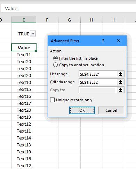The height and width of the screenshot is (169, 136).
Task: Click cell Text13
Action: point(24,145)
